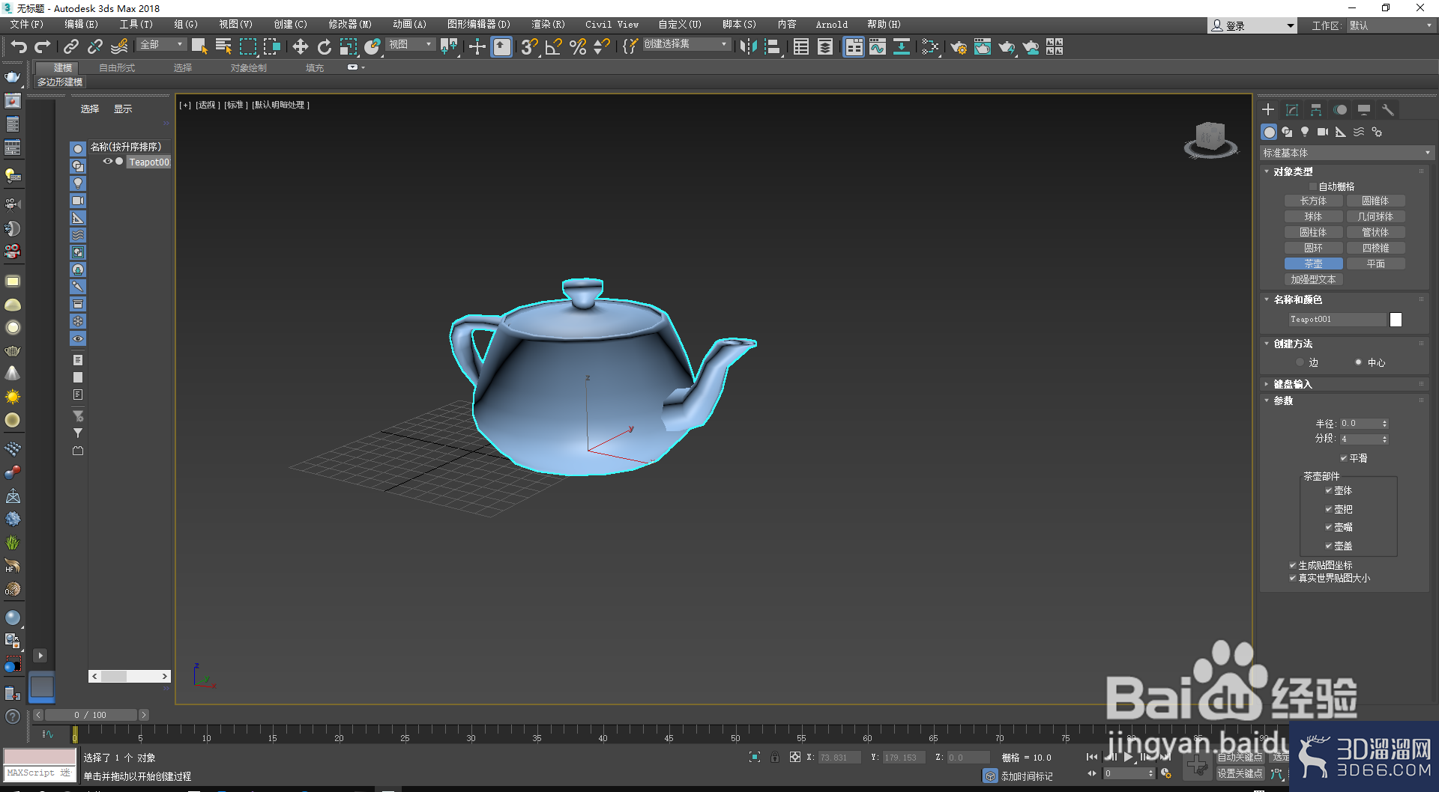Open the 工作区 默认 dropdown
1439x792 pixels.
(x=1391, y=25)
